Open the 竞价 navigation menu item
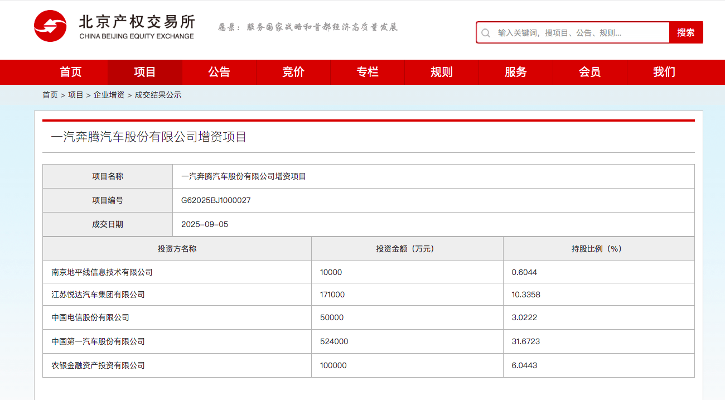 (293, 72)
